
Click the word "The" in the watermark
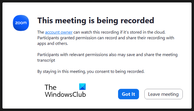[x=51, y=87]
